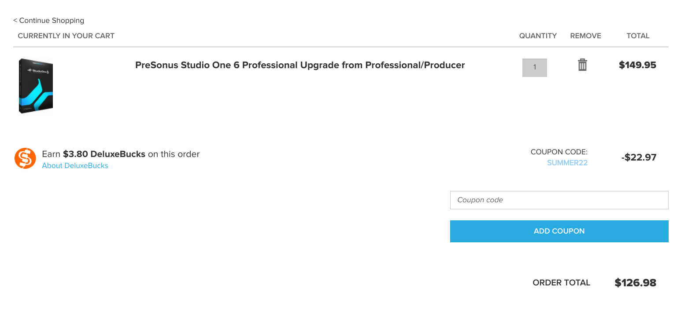677x314 pixels.
Task: Open the Studio One 6 box thumbnail
Action: click(x=36, y=86)
